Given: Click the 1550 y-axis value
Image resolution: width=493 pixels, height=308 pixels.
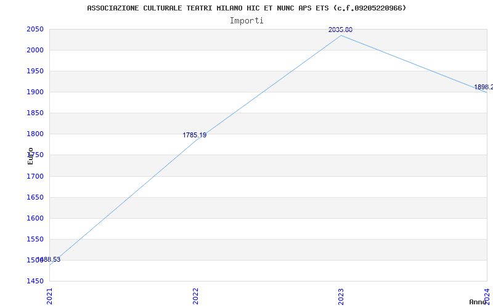Looking at the screenshot, I should (35, 239).
